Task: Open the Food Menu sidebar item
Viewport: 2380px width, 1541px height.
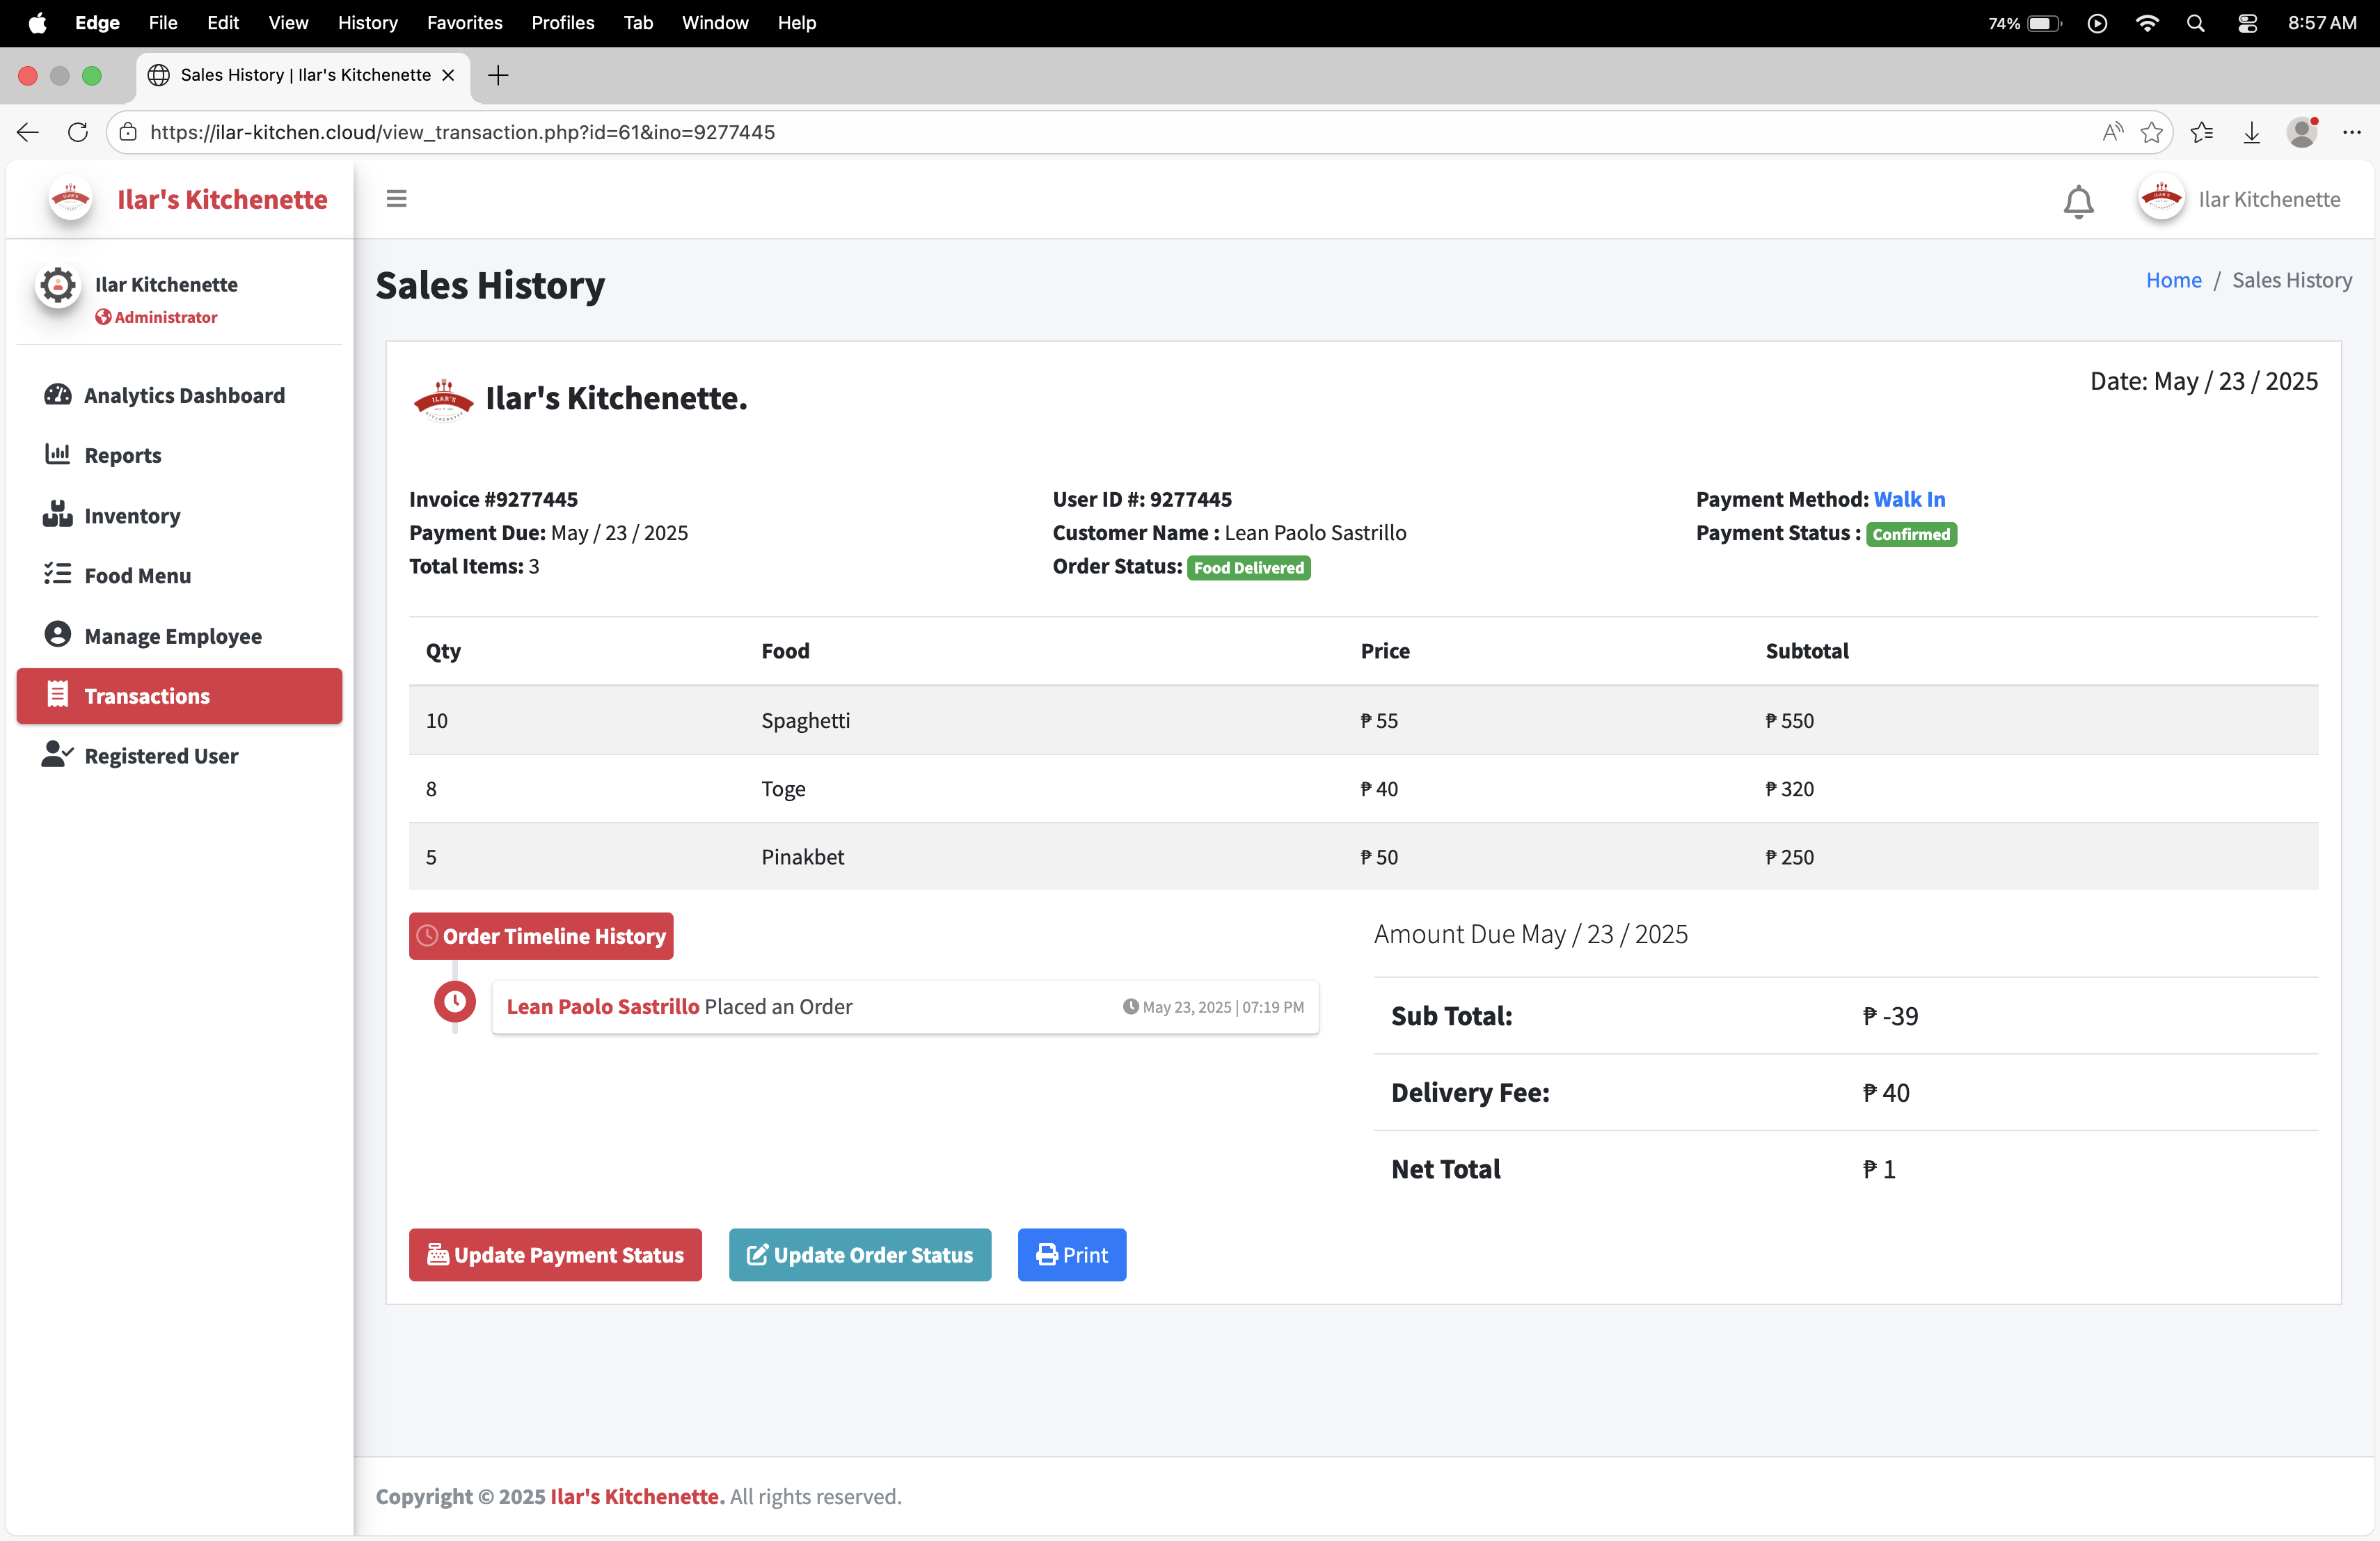Action: [137, 576]
